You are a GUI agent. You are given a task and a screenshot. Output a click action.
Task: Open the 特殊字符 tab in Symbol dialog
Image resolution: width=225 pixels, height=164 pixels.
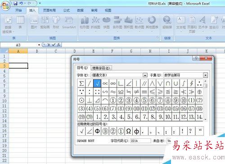101,68
